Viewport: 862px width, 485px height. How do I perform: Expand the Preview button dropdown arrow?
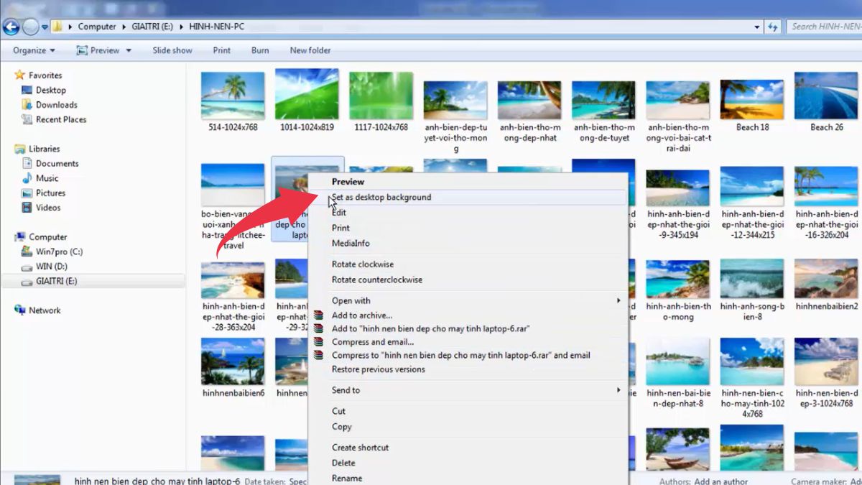click(x=129, y=50)
